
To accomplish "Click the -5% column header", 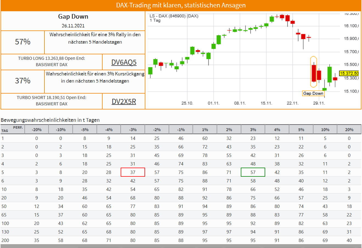I will (x=85, y=129).
